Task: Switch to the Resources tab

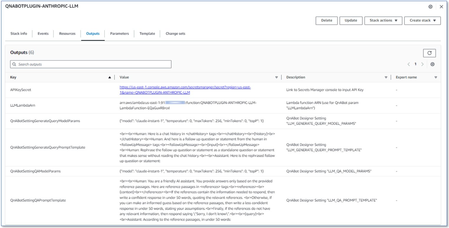Action: 67,34
